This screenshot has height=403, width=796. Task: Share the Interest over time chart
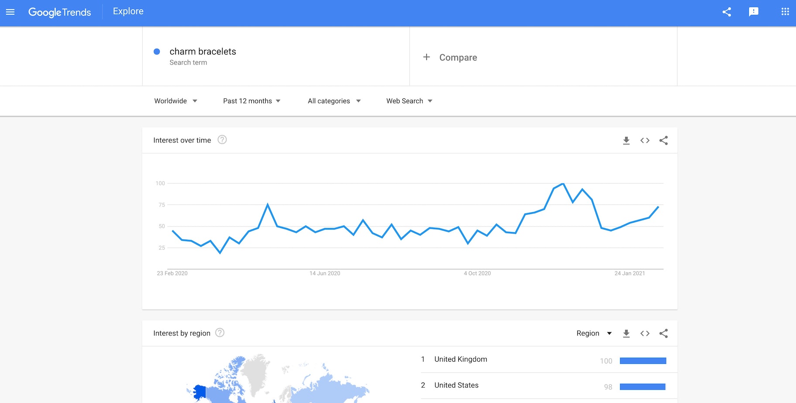(664, 140)
